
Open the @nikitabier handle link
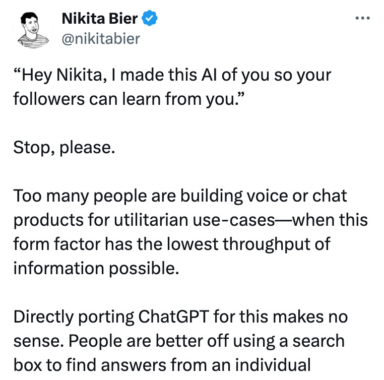[x=101, y=39]
